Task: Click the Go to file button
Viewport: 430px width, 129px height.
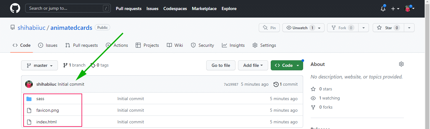Action: [221, 65]
